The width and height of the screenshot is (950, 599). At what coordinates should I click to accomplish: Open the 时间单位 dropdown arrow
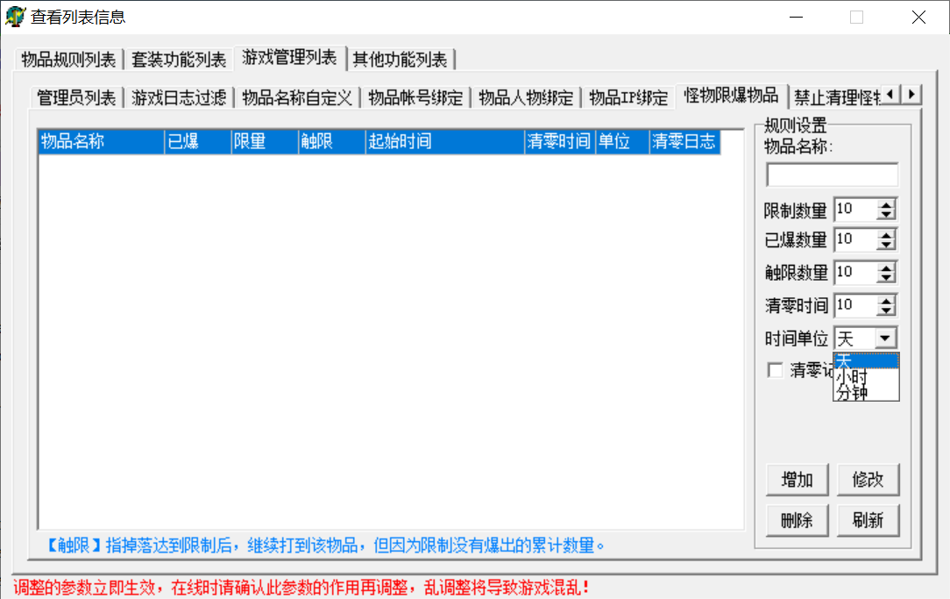tap(886, 339)
